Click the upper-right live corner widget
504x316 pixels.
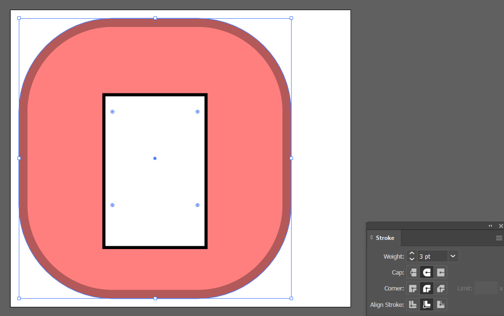coord(197,112)
